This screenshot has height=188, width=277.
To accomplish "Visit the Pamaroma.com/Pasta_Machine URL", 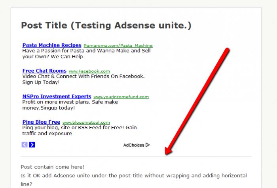I will click(118, 46).
